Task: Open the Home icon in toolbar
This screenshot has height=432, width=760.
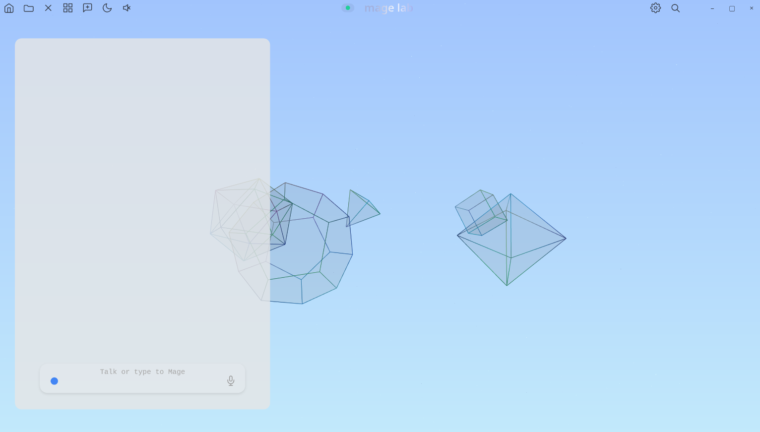Action: (9, 8)
